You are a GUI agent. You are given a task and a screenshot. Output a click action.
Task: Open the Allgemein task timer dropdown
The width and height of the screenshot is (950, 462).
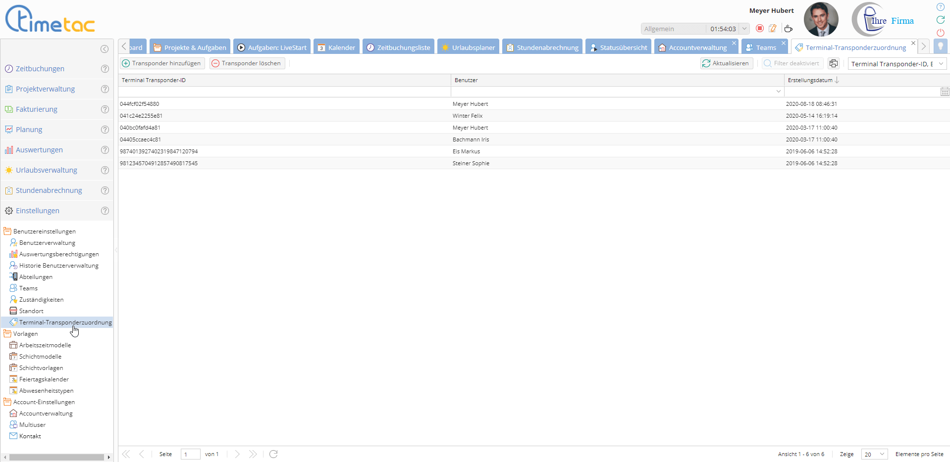(744, 29)
